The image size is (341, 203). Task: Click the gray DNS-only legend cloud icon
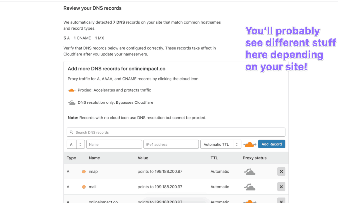[x=71, y=102]
